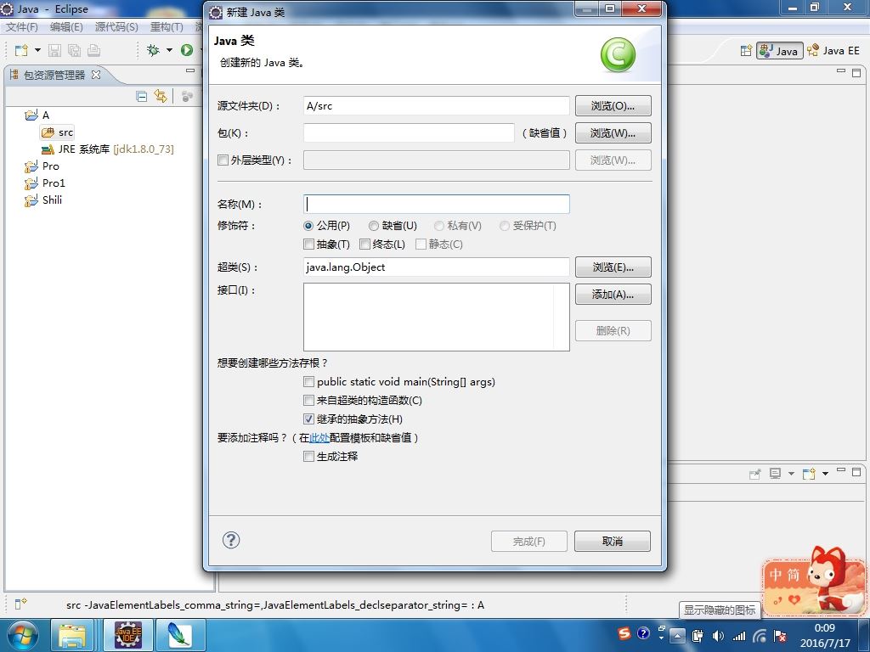Image resolution: width=870 pixels, height=652 pixels.
Task: Click Link with Editor icon in Package Explorer
Action: (x=161, y=97)
